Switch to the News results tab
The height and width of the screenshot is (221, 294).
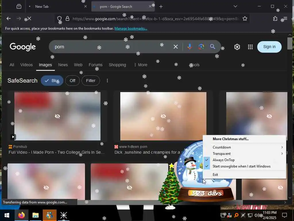point(63,65)
